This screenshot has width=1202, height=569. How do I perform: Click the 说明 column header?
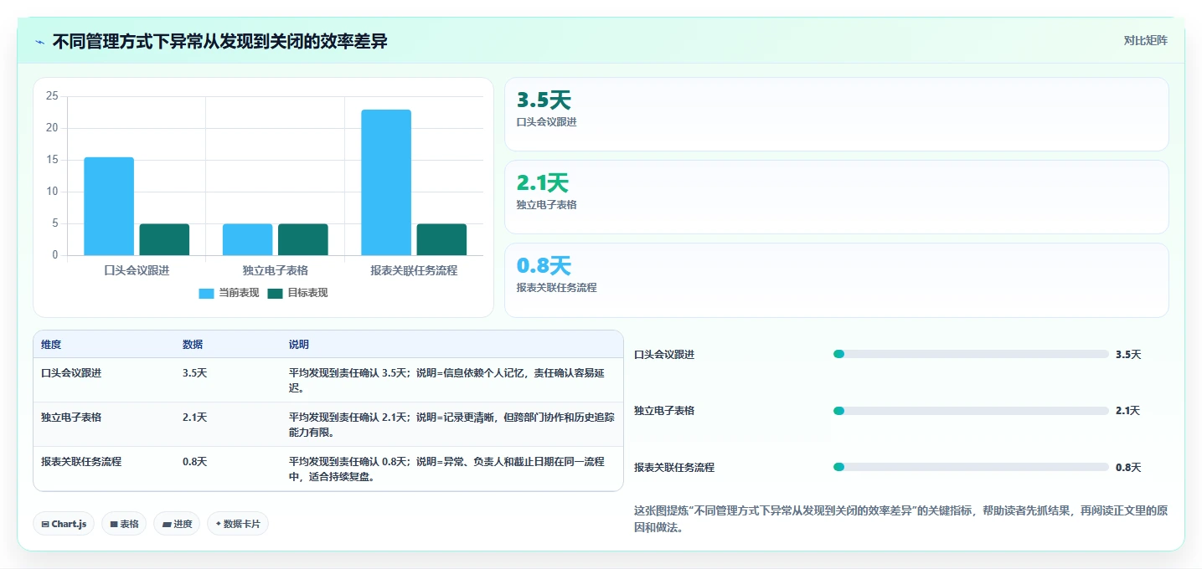pyautogui.click(x=299, y=345)
